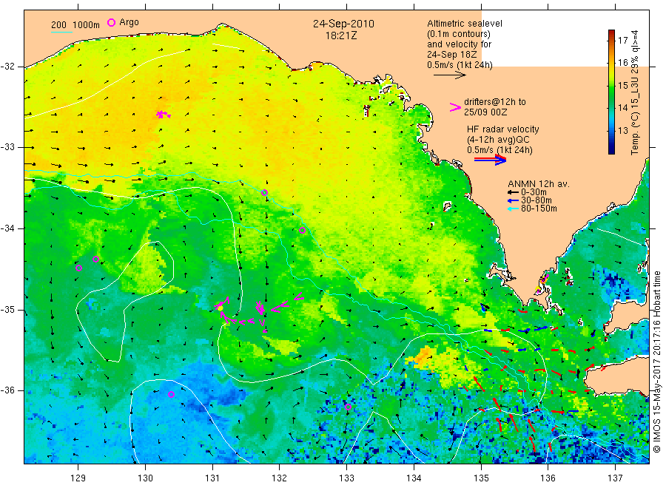Image resolution: width=666 pixels, height=488 pixels.
Task: Click the latitude label -36
Action: point(7,390)
